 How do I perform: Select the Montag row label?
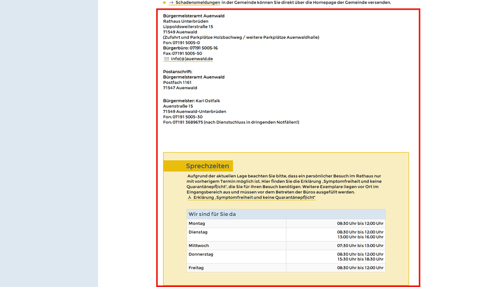(197, 223)
